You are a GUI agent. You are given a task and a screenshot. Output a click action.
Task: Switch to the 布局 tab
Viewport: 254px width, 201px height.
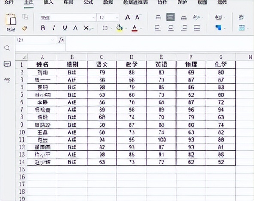(68, 2)
